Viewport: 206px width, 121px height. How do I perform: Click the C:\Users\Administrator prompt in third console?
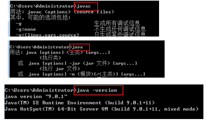pos(39,90)
